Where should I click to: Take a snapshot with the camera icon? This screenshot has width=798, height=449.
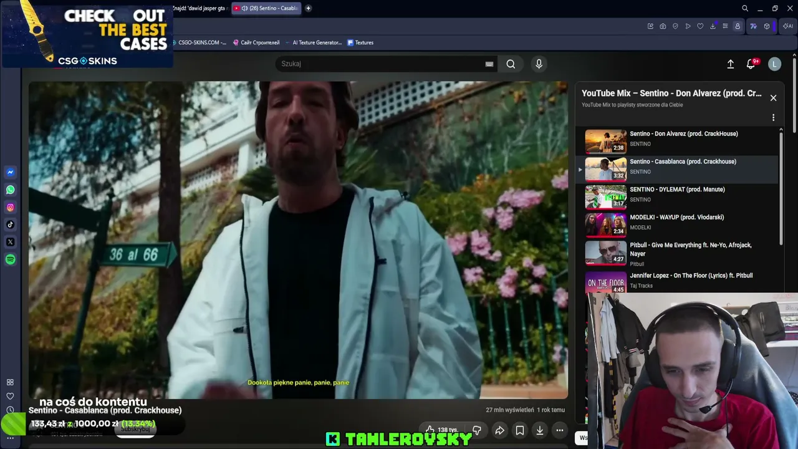tap(663, 26)
